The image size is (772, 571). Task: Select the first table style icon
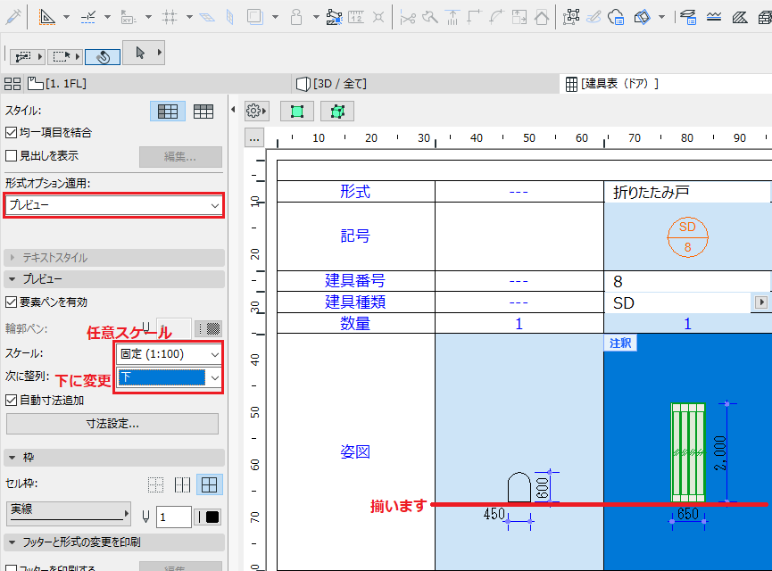(x=168, y=112)
